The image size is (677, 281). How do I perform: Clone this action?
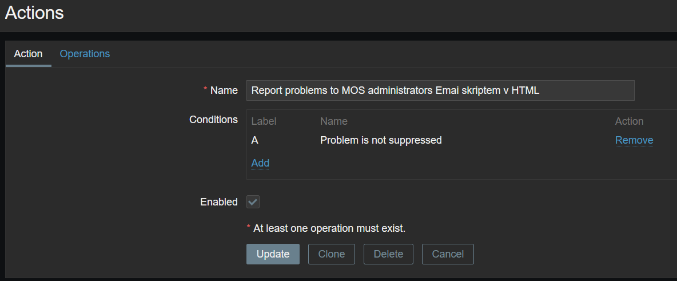tap(331, 254)
